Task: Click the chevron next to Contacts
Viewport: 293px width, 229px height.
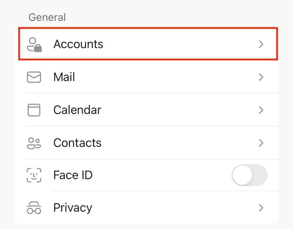Action: click(x=261, y=143)
